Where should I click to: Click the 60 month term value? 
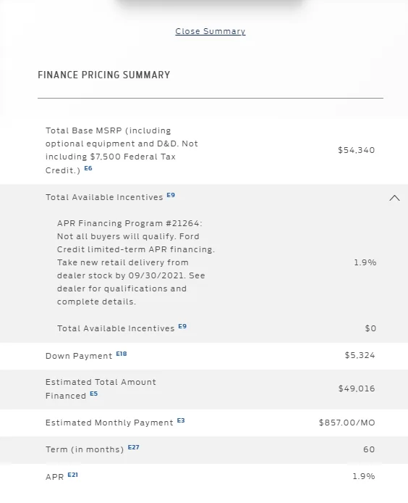pyautogui.click(x=369, y=449)
